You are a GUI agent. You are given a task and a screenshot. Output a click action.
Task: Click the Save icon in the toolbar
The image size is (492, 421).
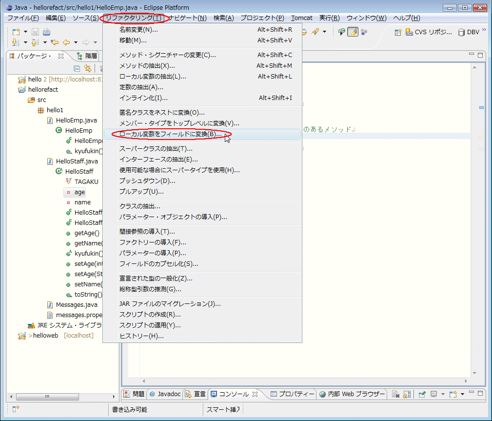[35, 32]
